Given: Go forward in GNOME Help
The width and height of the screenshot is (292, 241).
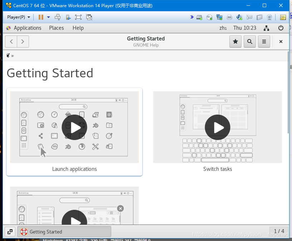Looking at the screenshot, I should 23,42.
